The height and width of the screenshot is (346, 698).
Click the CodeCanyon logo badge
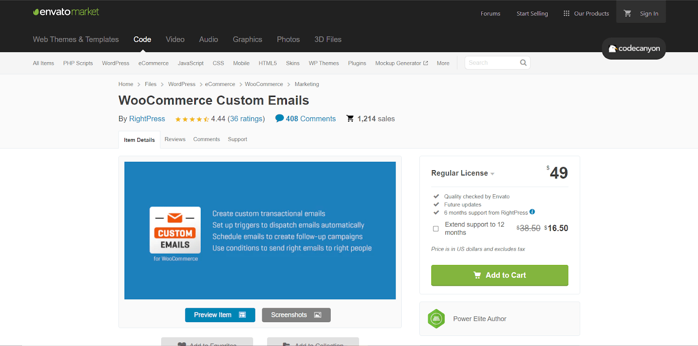point(634,48)
